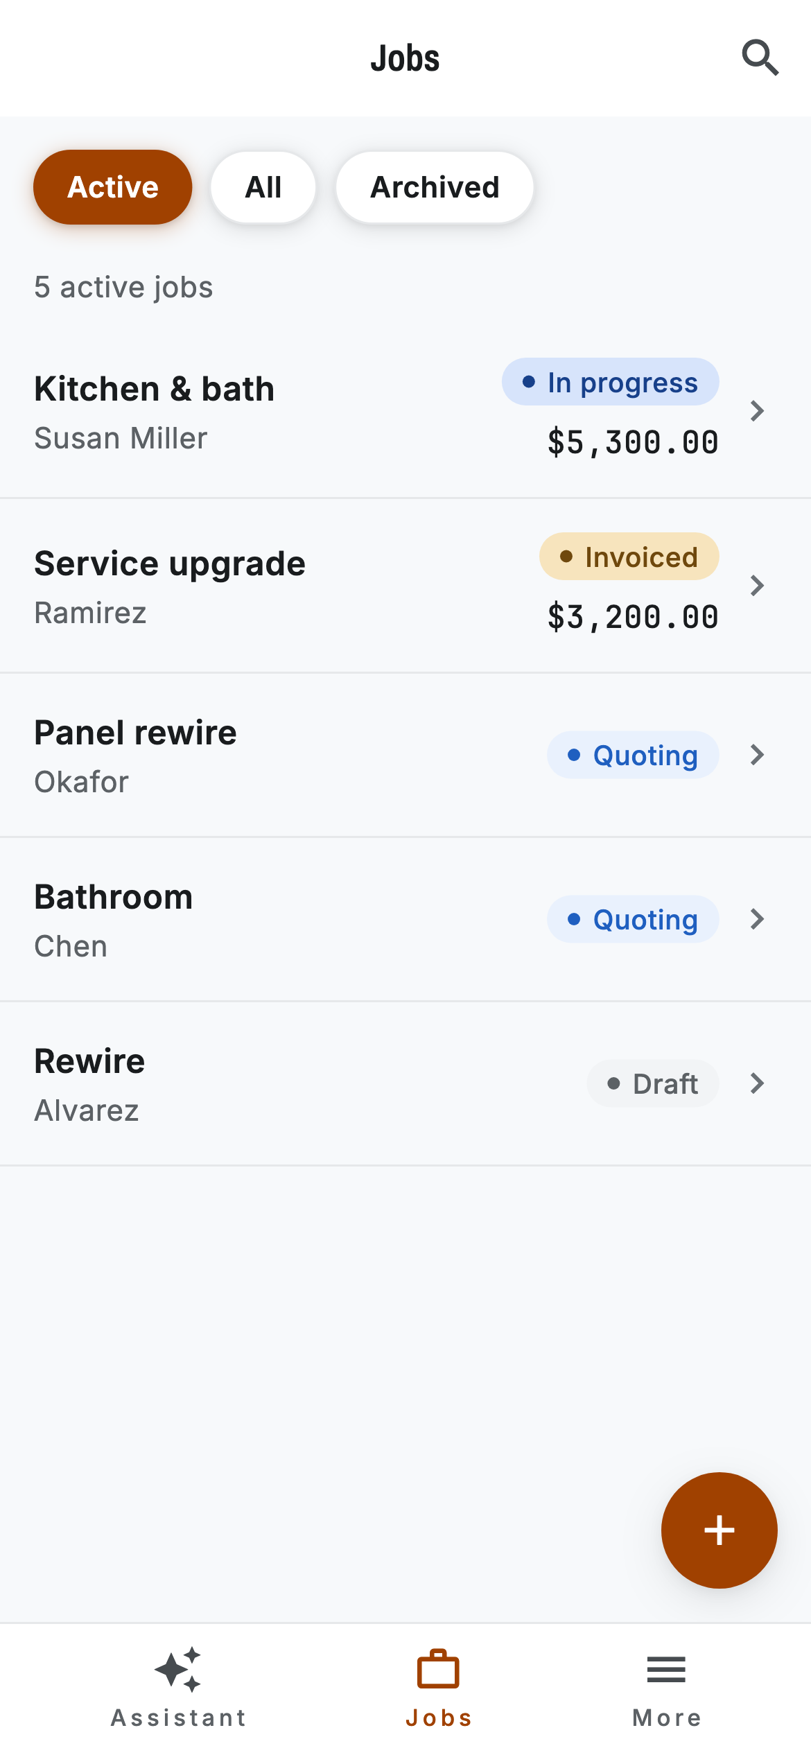Switch to the All filter chip
The height and width of the screenshot is (1755, 811).
(x=263, y=187)
